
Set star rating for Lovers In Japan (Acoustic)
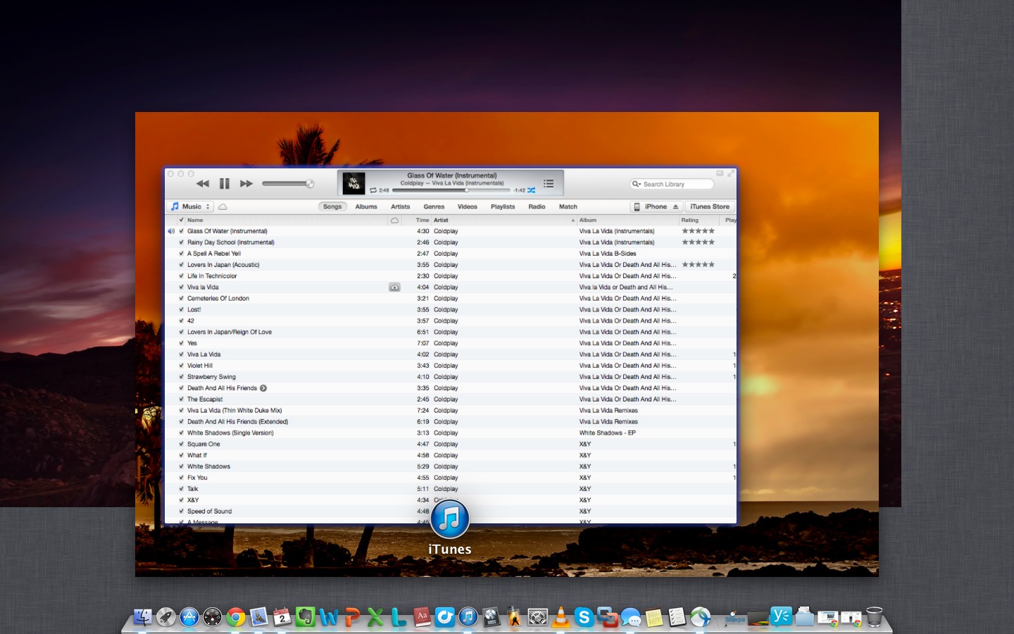698,265
